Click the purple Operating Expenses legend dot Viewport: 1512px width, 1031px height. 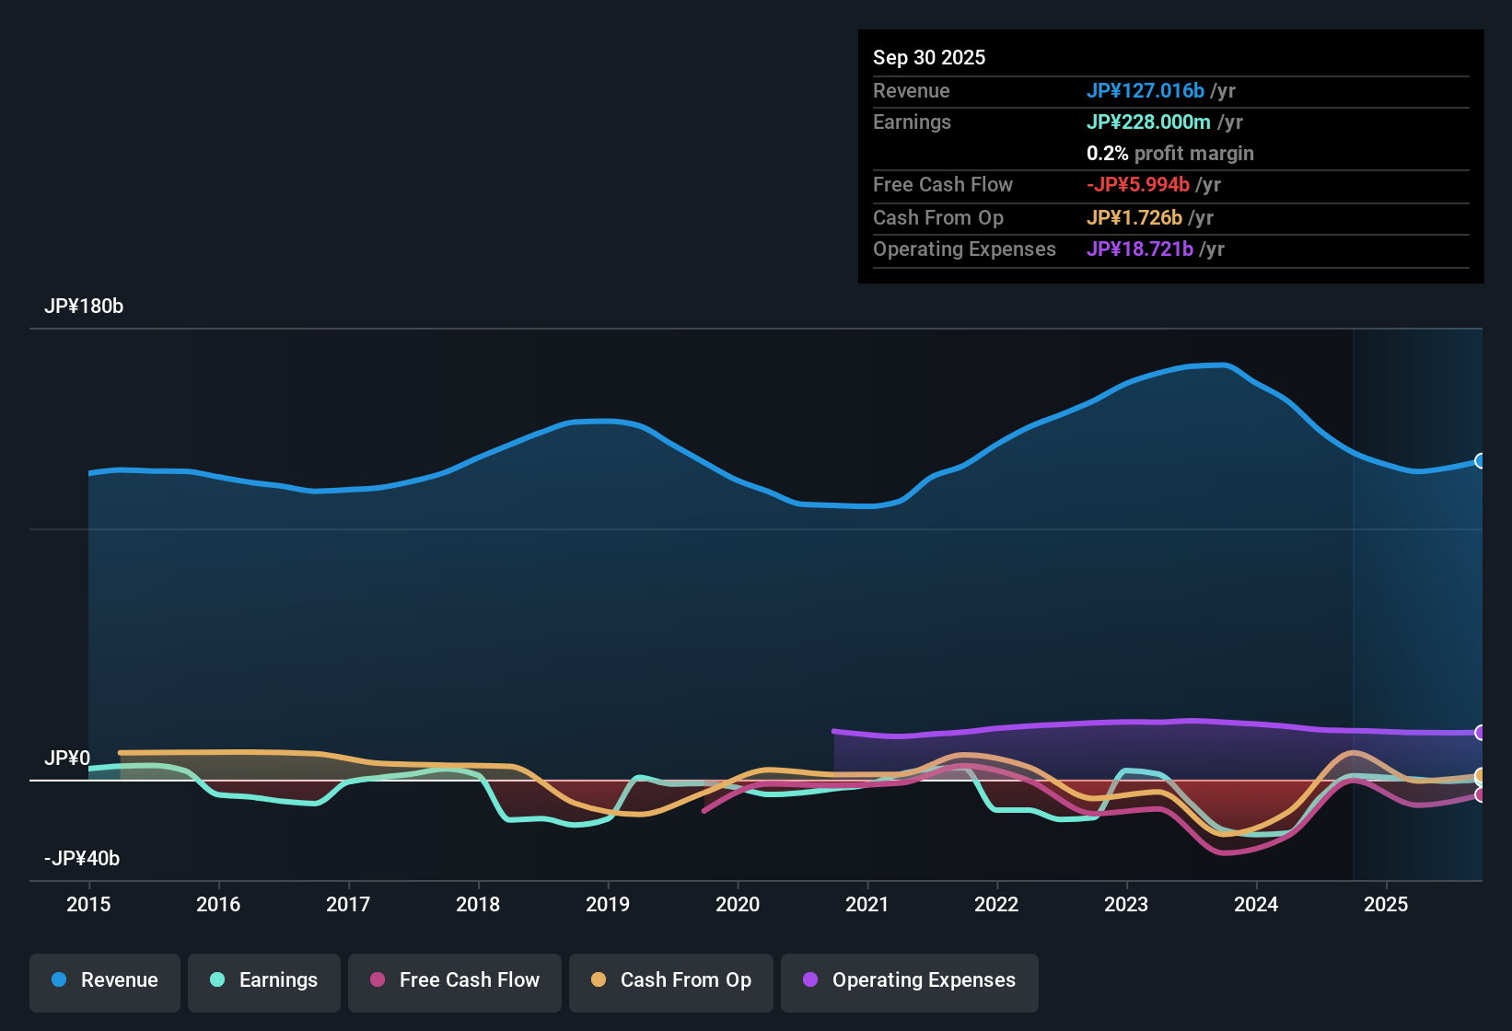click(x=809, y=980)
